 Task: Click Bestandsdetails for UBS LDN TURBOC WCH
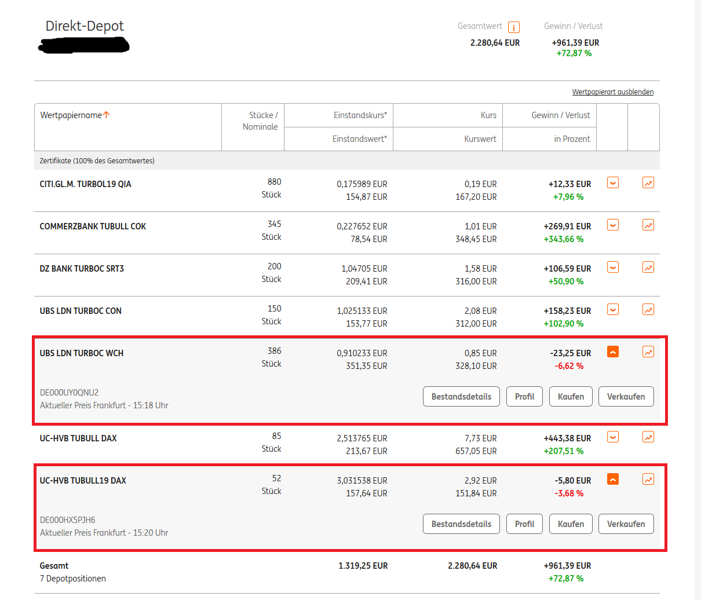pyautogui.click(x=461, y=397)
